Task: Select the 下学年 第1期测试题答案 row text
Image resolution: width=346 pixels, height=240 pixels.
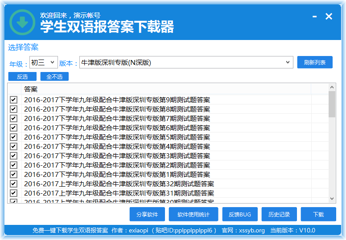Action: tap(117, 175)
